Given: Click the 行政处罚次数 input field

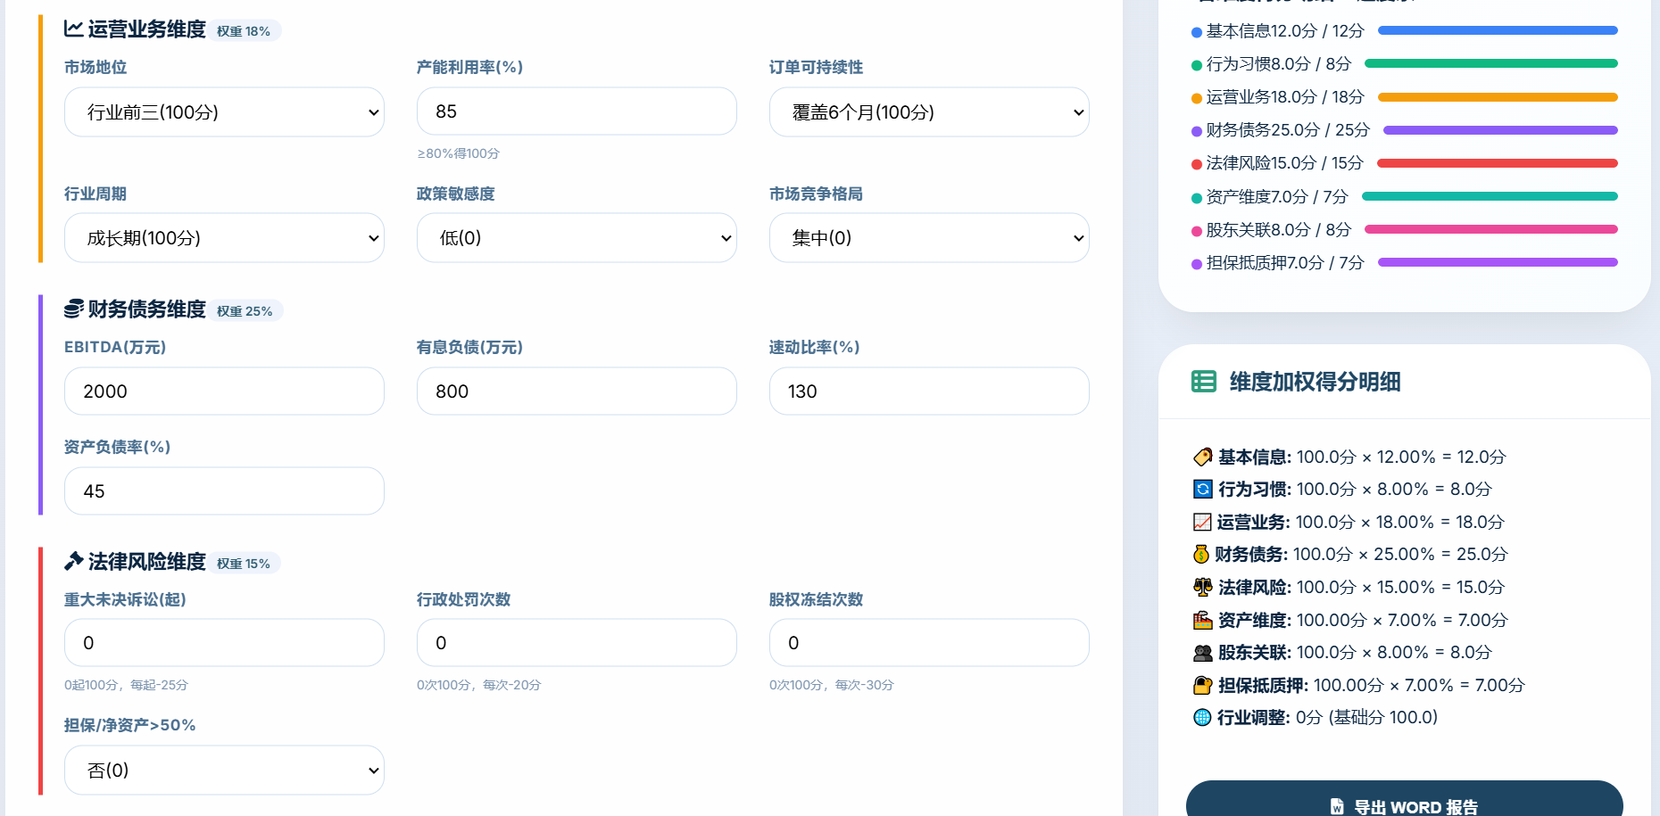Looking at the screenshot, I should tap(577, 642).
